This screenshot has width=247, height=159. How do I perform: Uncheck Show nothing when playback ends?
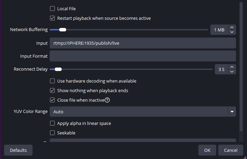tap(52, 91)
